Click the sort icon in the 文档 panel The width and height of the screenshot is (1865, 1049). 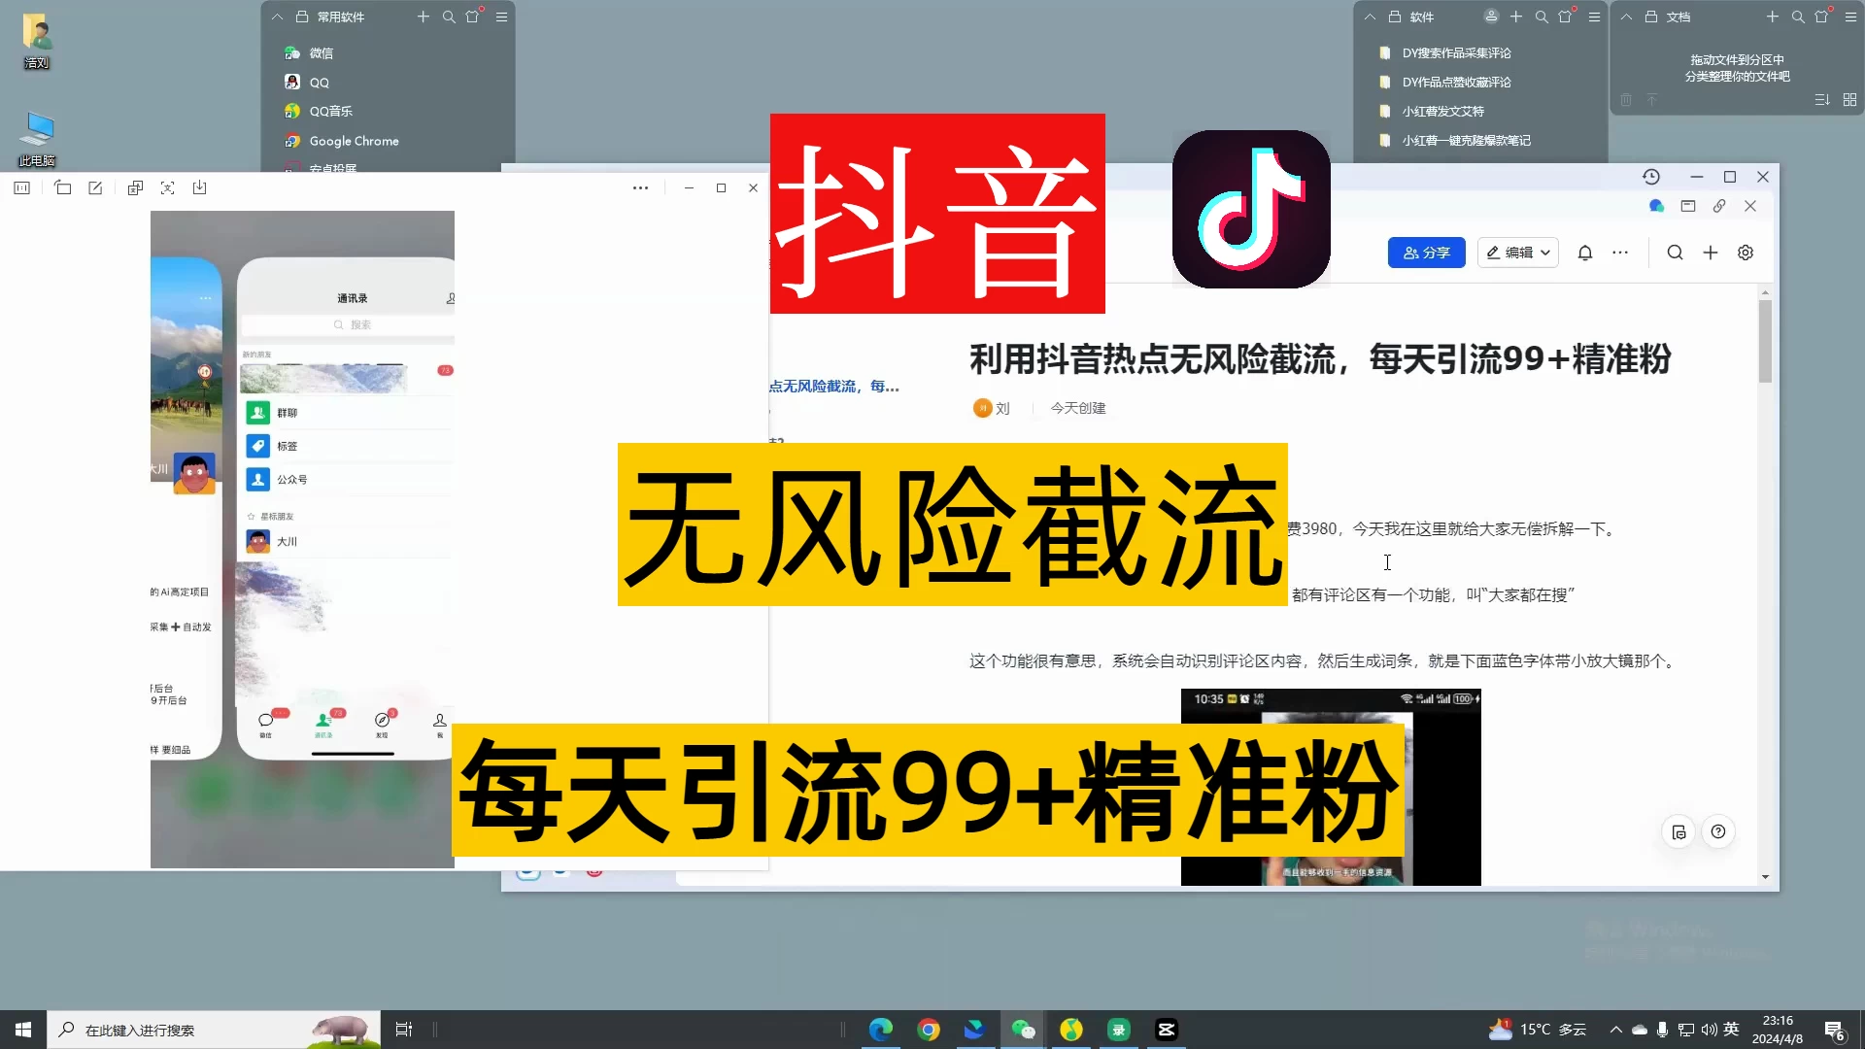coord(1823,100)
